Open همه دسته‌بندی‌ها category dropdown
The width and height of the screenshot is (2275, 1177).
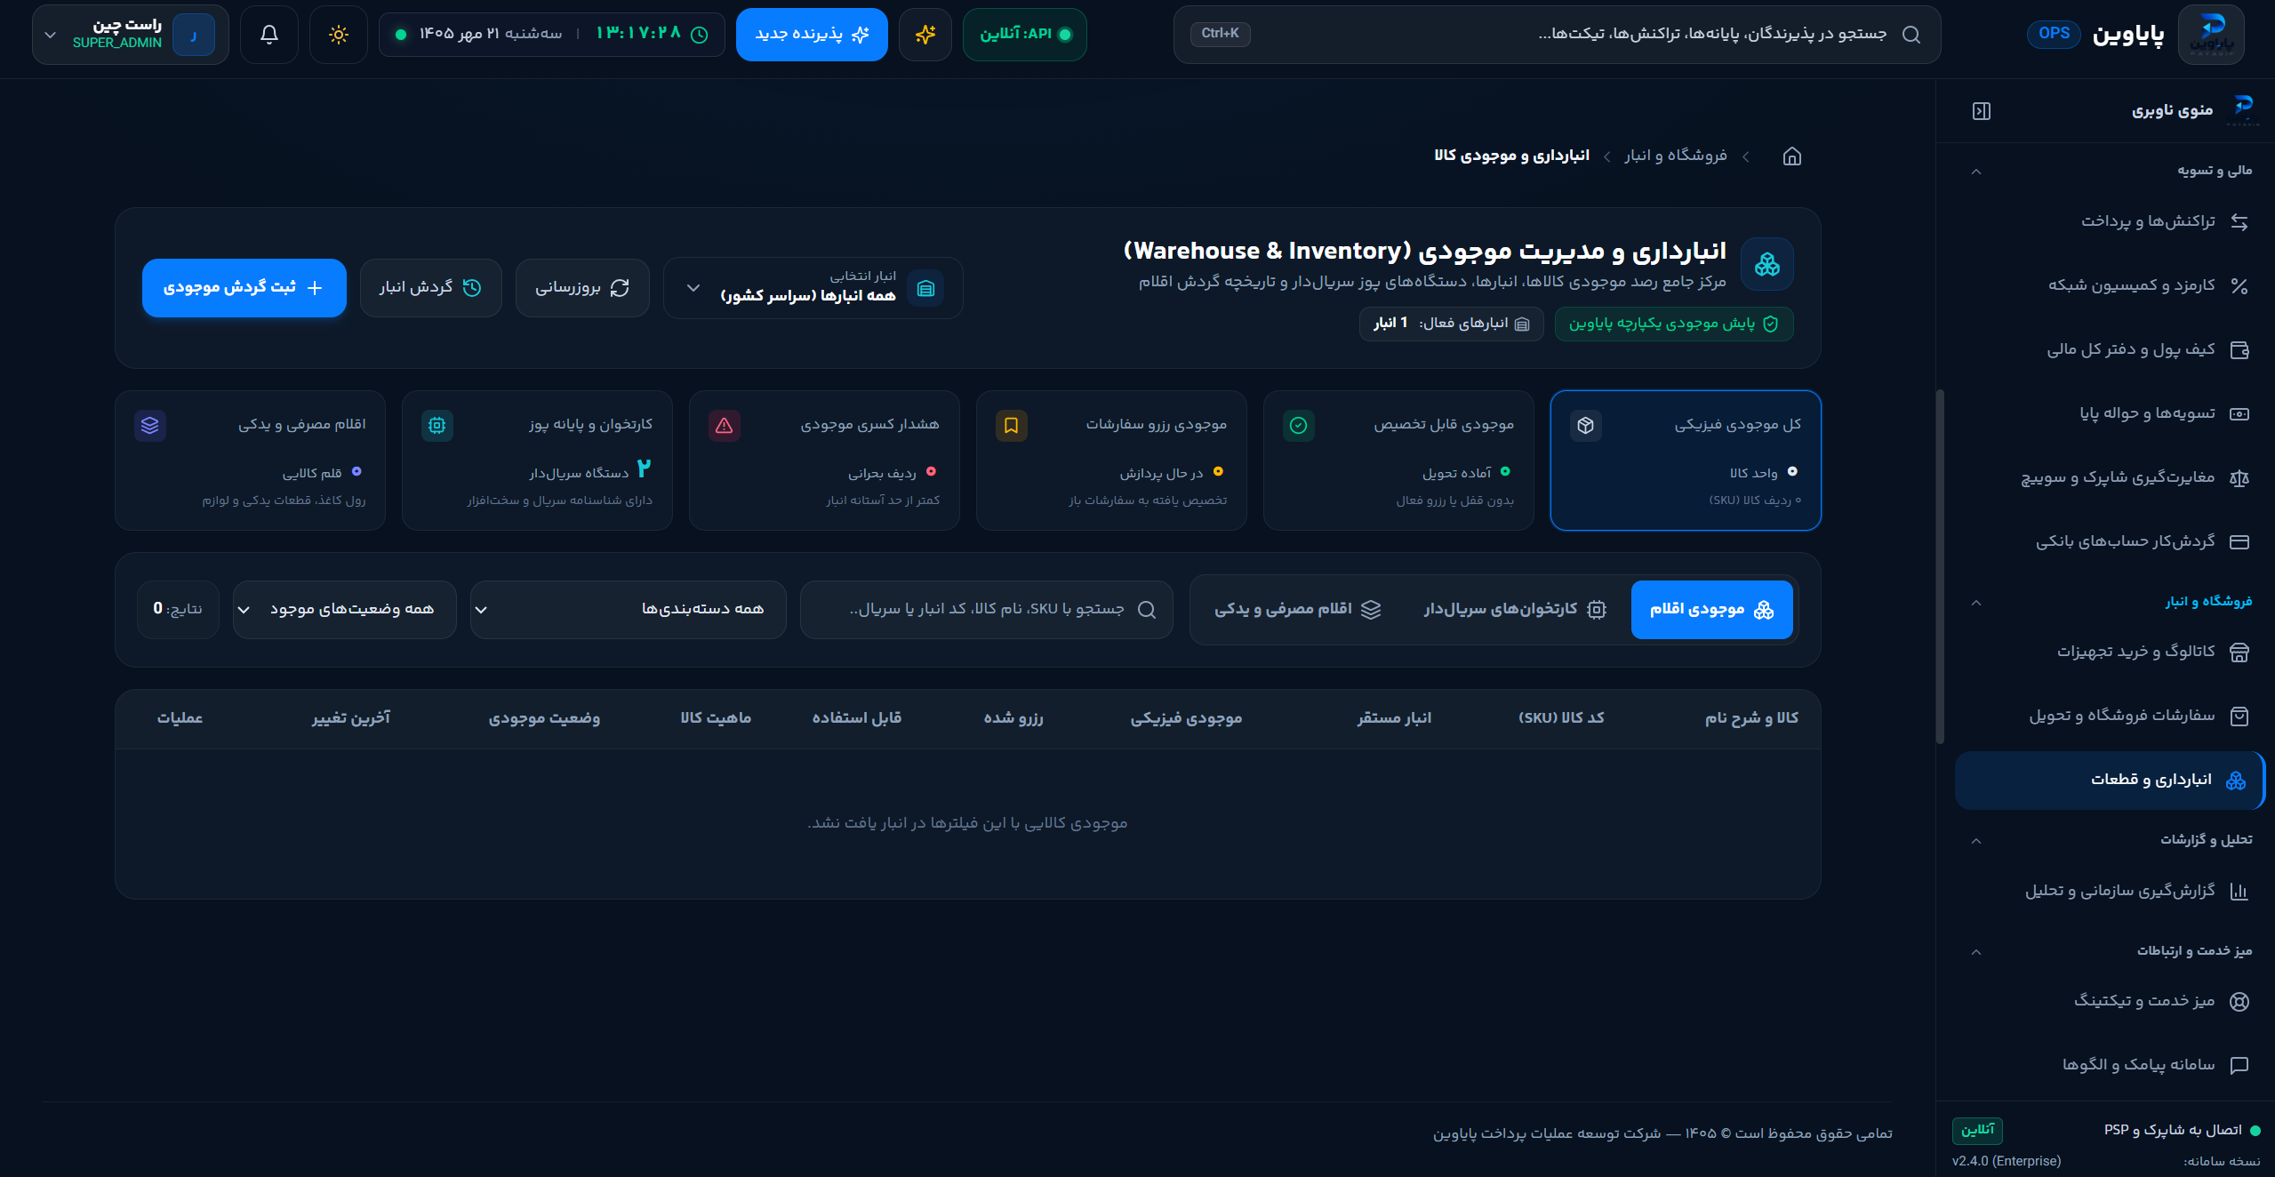628,610
